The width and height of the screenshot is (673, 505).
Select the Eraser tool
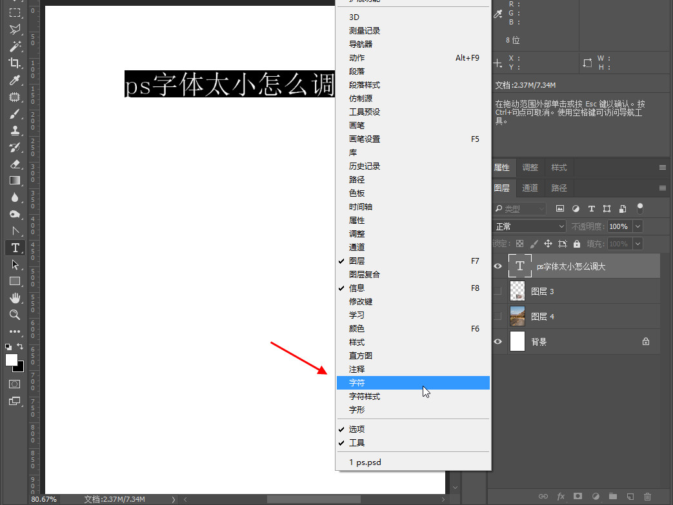pyautogui.click(x=15, y=164)
